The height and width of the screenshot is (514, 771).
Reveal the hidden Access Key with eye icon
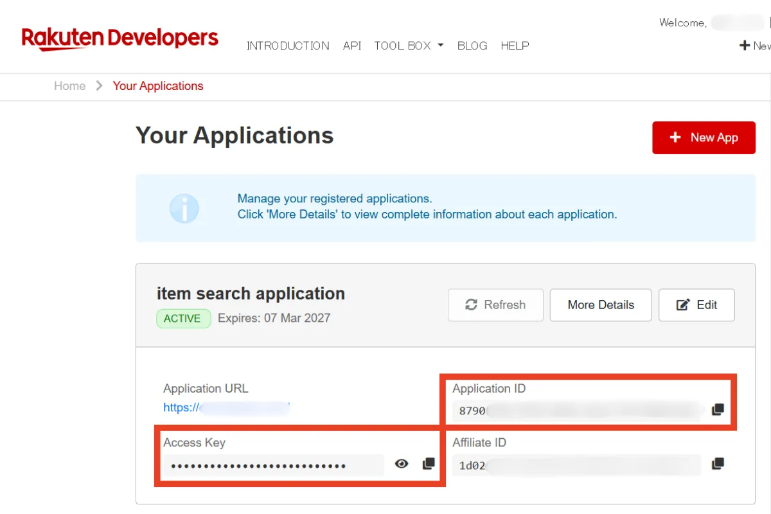[x=402, y=464]
